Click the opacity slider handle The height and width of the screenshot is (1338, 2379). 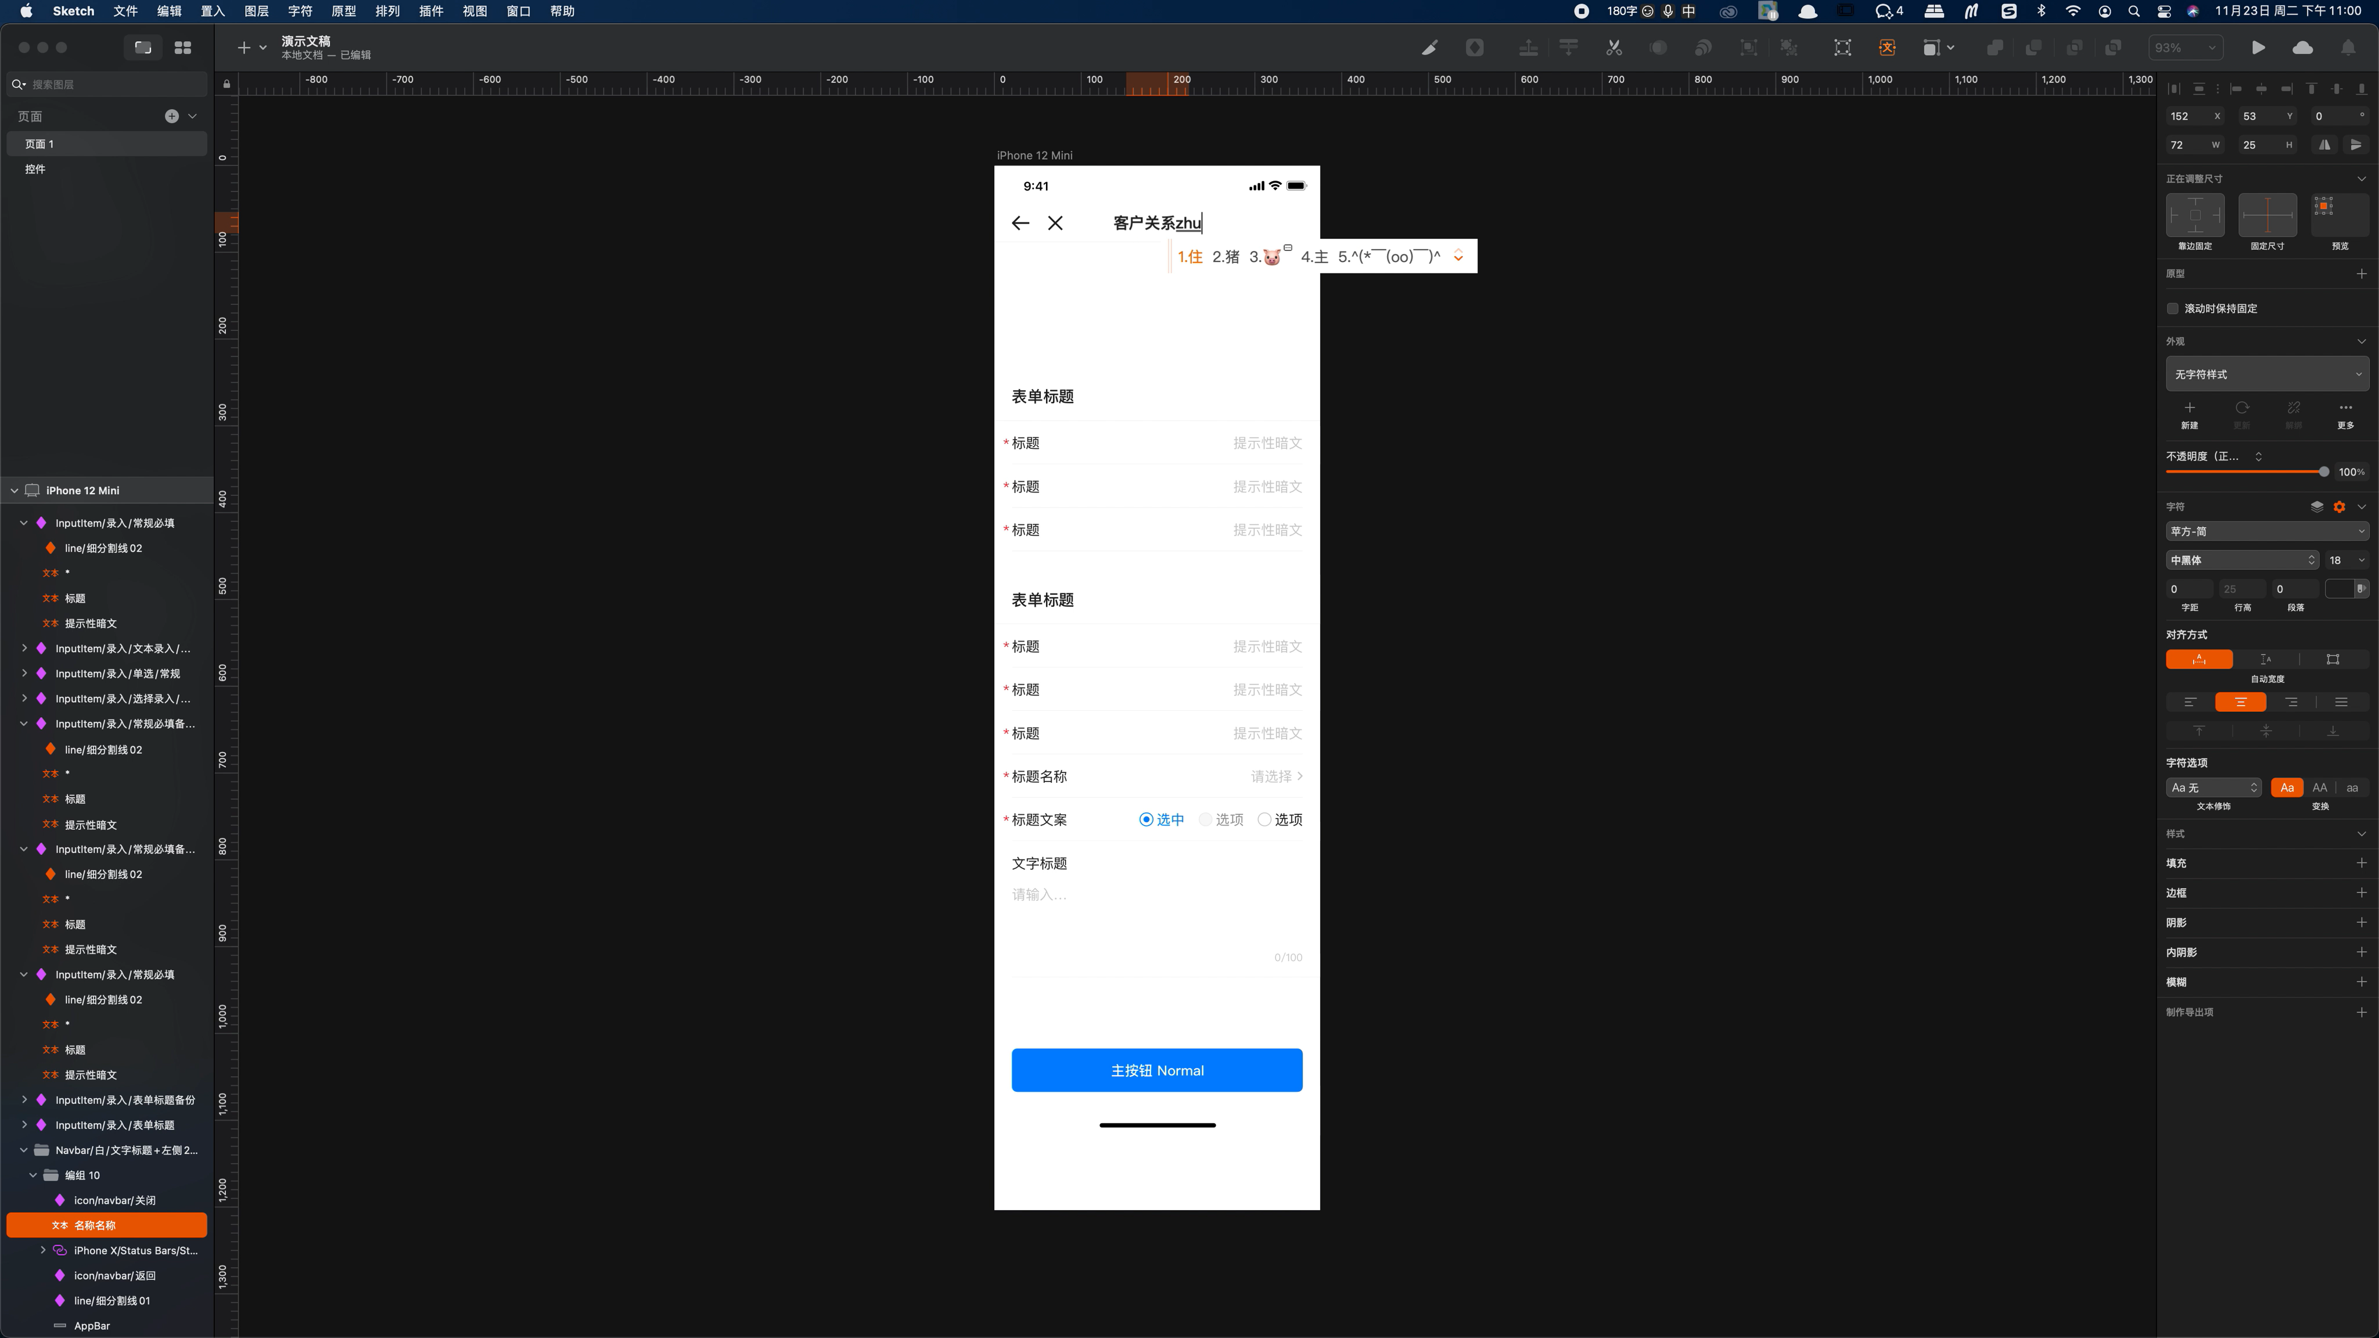2324,472
